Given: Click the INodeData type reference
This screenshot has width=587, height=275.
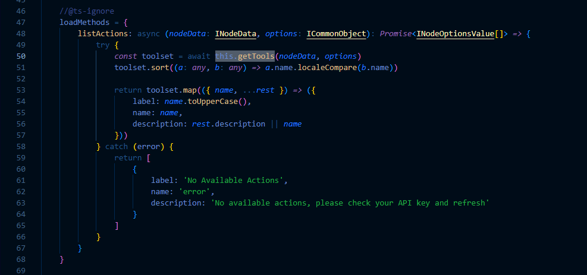Looking at the screenshot, I should click(x=236, y=34).
